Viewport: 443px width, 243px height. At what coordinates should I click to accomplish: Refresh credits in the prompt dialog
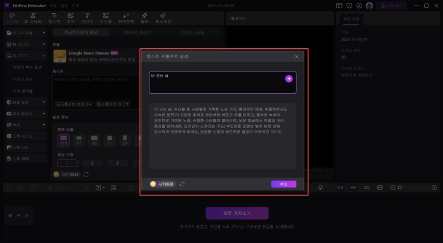pos(182,184)
